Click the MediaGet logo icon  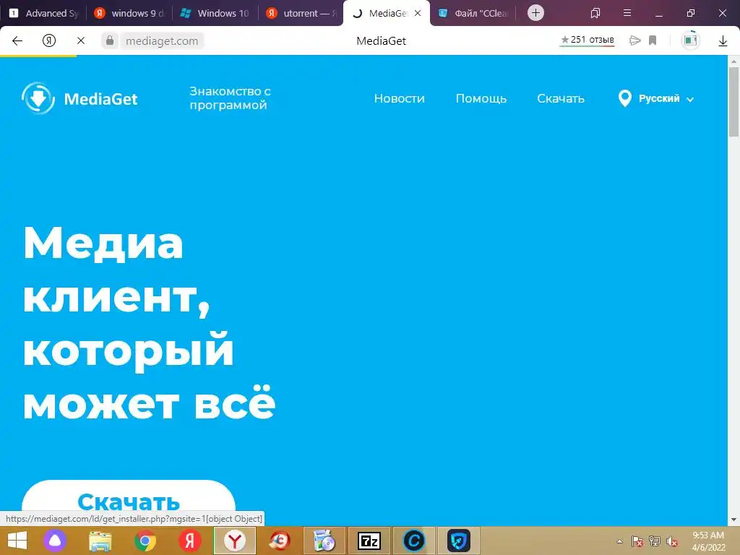[38, 98]
